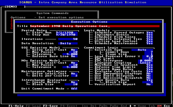Change the Lagrange Coupling Loose field
173x107 pixels.
[145, 63]
